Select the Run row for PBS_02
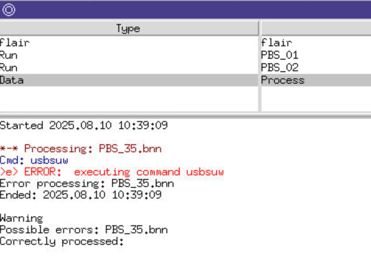Screen dimensions: 371x268 tap(9, 68)
